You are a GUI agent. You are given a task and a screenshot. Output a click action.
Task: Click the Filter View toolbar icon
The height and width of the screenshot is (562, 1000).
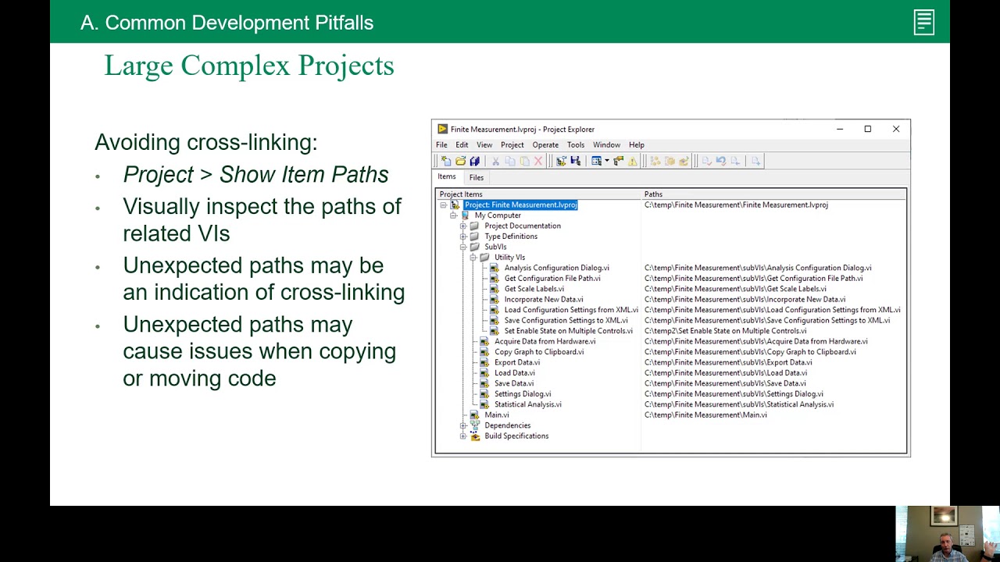click(x=596, y=161)
